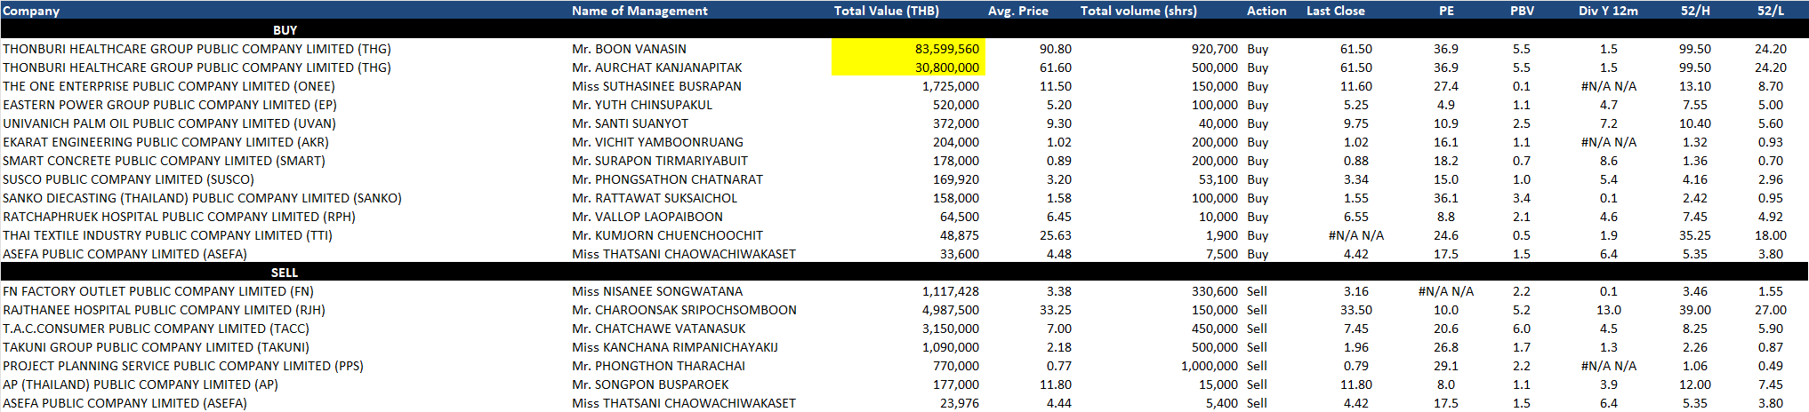Click the name Mr. BOON VANASIN
The image size is (1809, 412).
pos(629,49)
